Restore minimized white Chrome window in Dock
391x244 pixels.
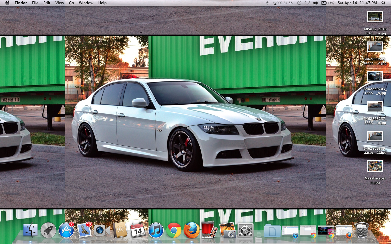pos(308,231)
